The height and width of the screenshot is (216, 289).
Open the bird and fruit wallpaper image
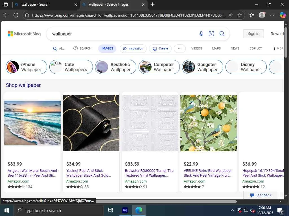click(x=209, y=123)
